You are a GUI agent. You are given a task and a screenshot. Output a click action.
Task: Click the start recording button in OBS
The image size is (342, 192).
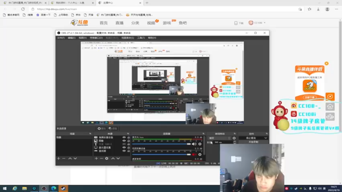pyautogui.click(x=253, y=142)
